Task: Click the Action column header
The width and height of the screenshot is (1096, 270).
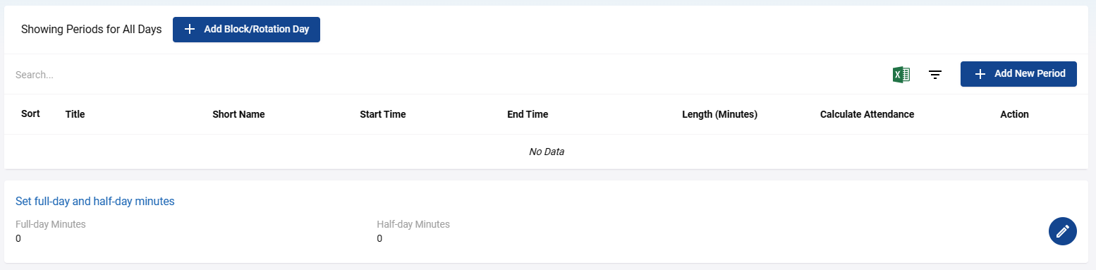Action: tap(1014, 114)
